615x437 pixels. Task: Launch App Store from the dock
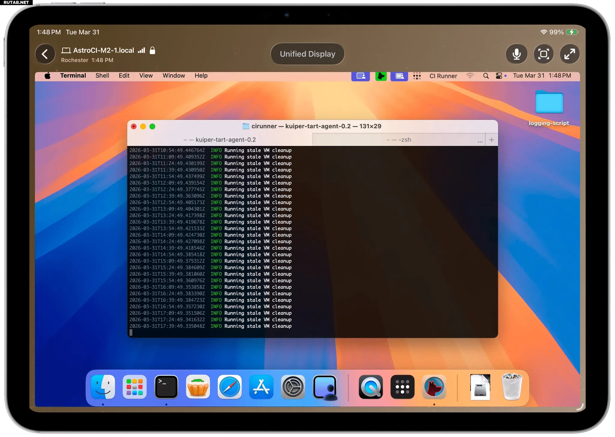[261, 387]
